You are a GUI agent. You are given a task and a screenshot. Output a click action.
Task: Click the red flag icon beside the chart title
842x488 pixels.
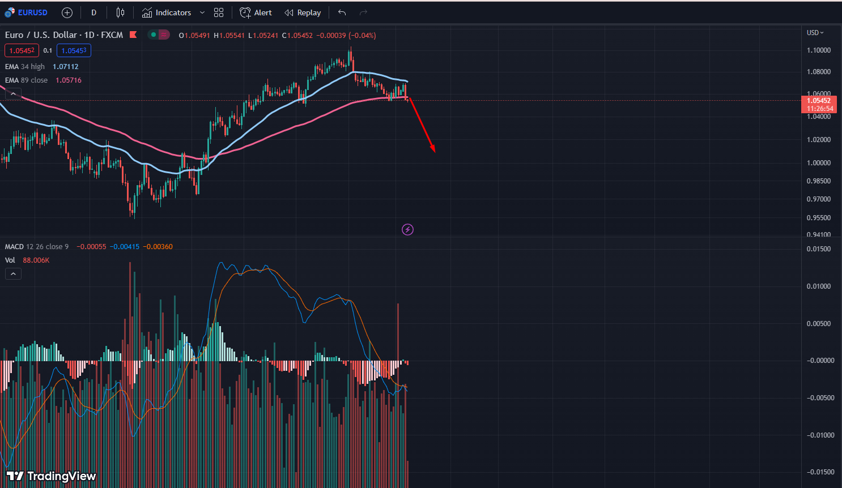pos(133,35)
